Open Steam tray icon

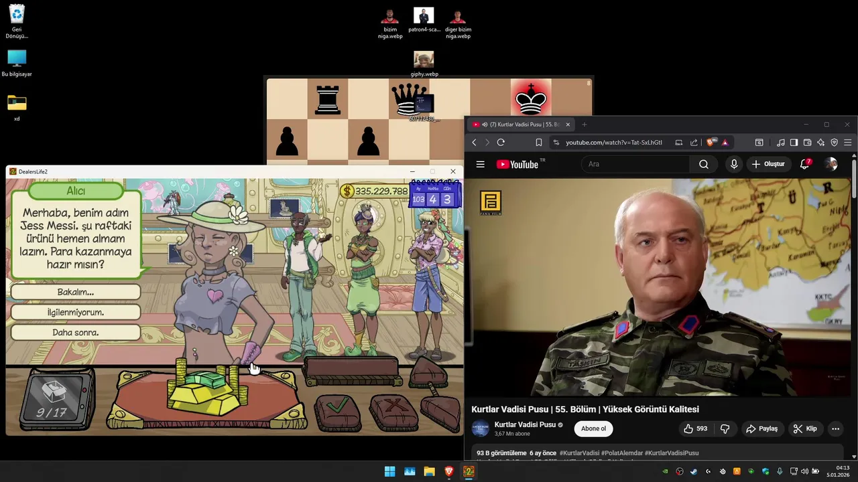694,471
